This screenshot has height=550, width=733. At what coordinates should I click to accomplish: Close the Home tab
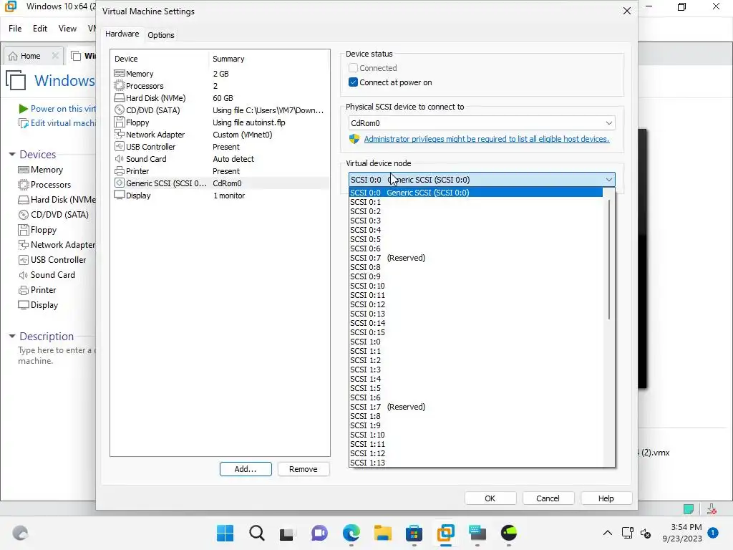click(x=55, y=56)
